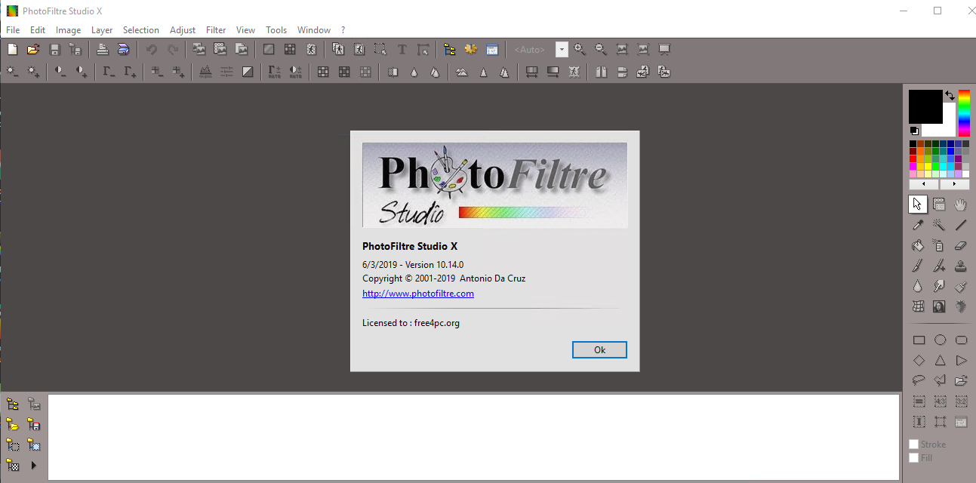Select the Brush tool
This screenshot has height=483, width=976.
point(918,266)
